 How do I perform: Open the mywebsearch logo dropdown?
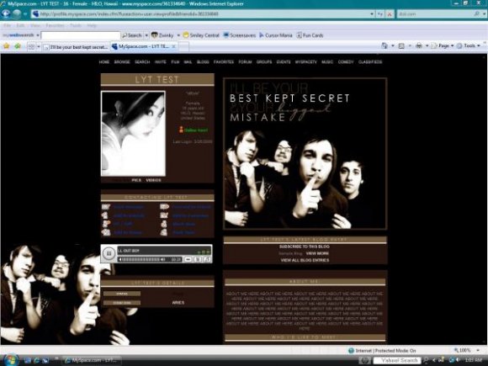[x=38, y=35]
